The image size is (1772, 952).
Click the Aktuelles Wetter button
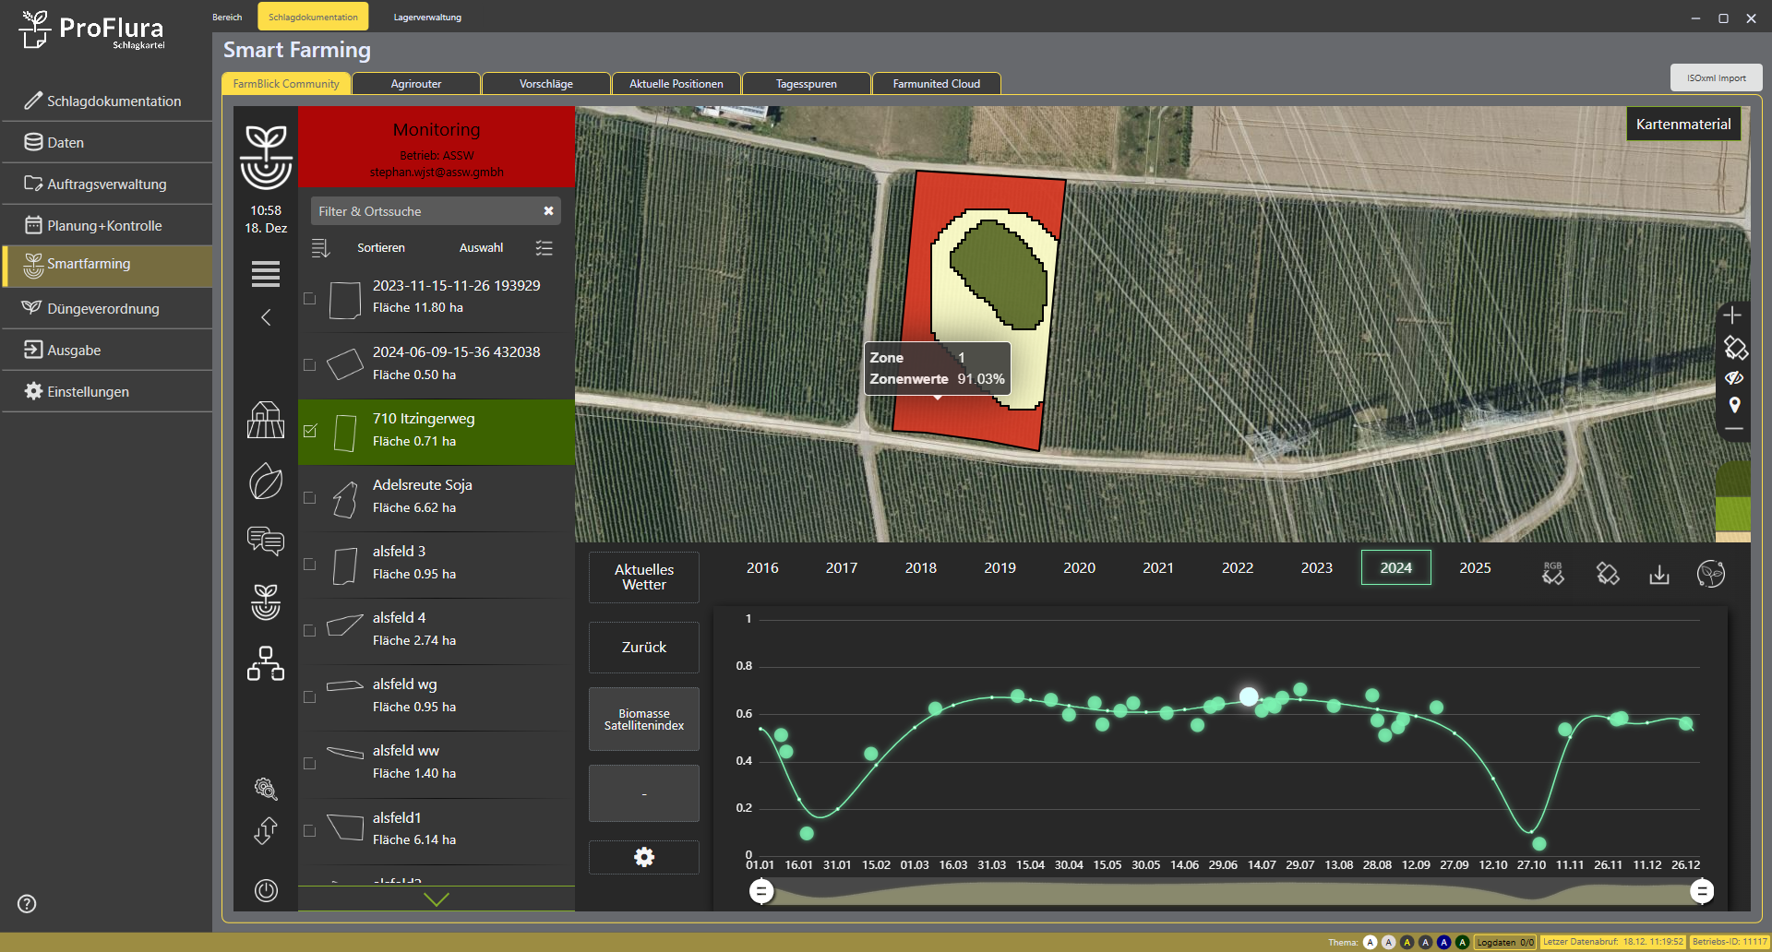pyautogui.click(x=644, y=577)
